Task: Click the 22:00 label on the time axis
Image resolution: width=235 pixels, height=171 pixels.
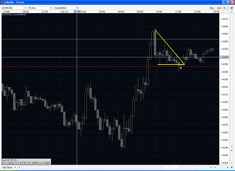Action: coord(45,12)
